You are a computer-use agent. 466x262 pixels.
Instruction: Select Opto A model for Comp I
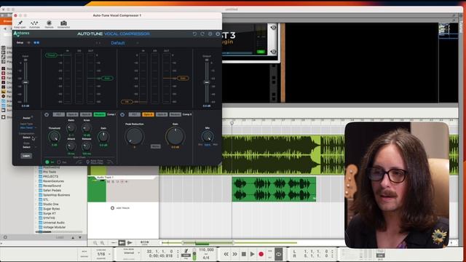[x=72, y=114]
